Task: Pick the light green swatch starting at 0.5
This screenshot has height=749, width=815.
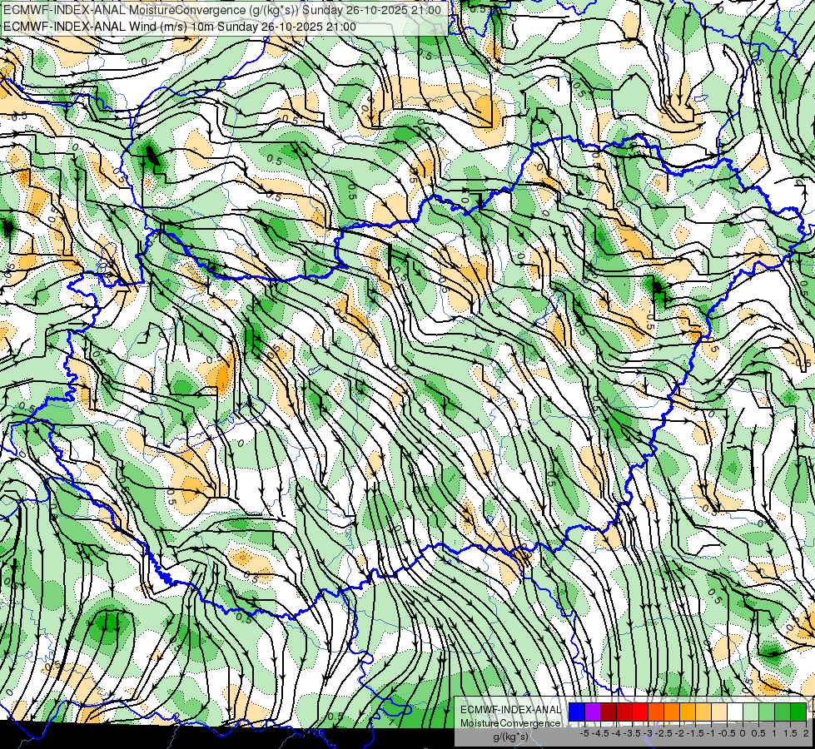Action: pos(767,712)
